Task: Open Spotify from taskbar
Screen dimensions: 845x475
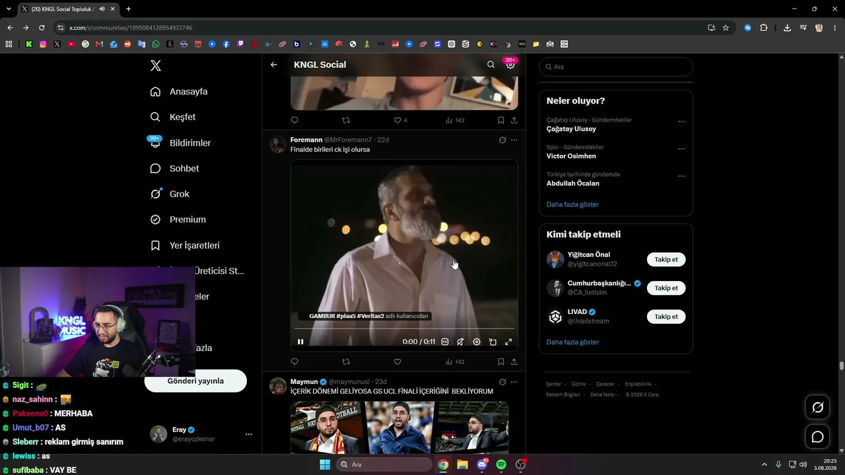Action: click(501, 464)
